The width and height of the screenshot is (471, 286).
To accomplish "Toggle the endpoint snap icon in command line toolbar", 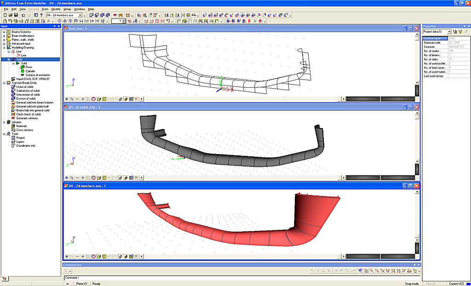I will tap(372, 271).
